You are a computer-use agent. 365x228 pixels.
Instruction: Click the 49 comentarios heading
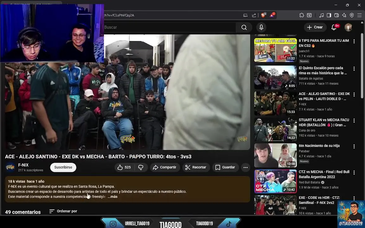23,212
